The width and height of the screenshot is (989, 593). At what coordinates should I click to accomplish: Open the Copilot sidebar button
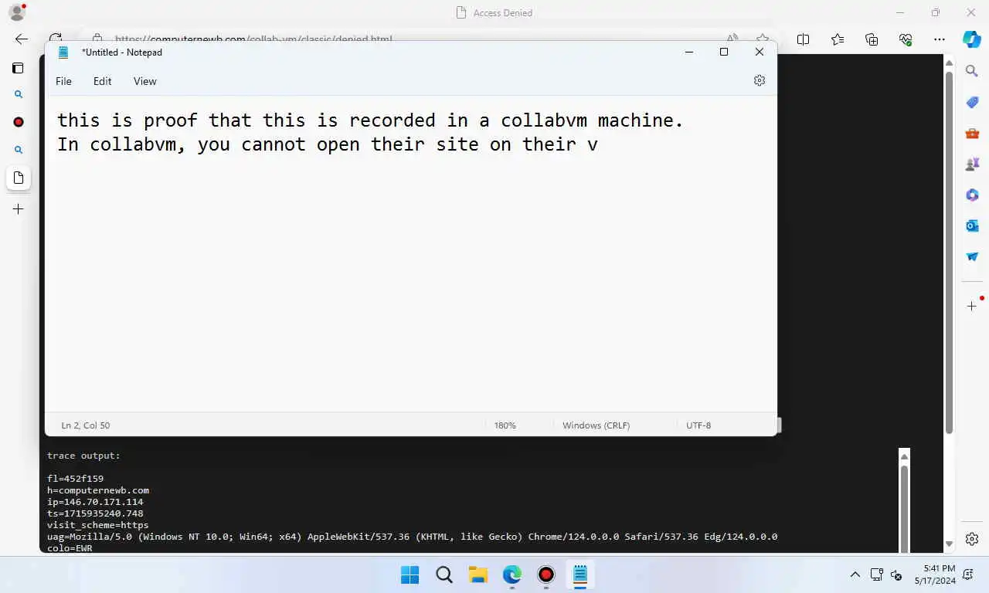(x=972, y=39)
